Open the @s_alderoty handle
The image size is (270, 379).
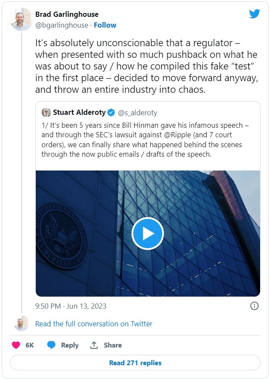pyautogui.click(x=138, y=113)
